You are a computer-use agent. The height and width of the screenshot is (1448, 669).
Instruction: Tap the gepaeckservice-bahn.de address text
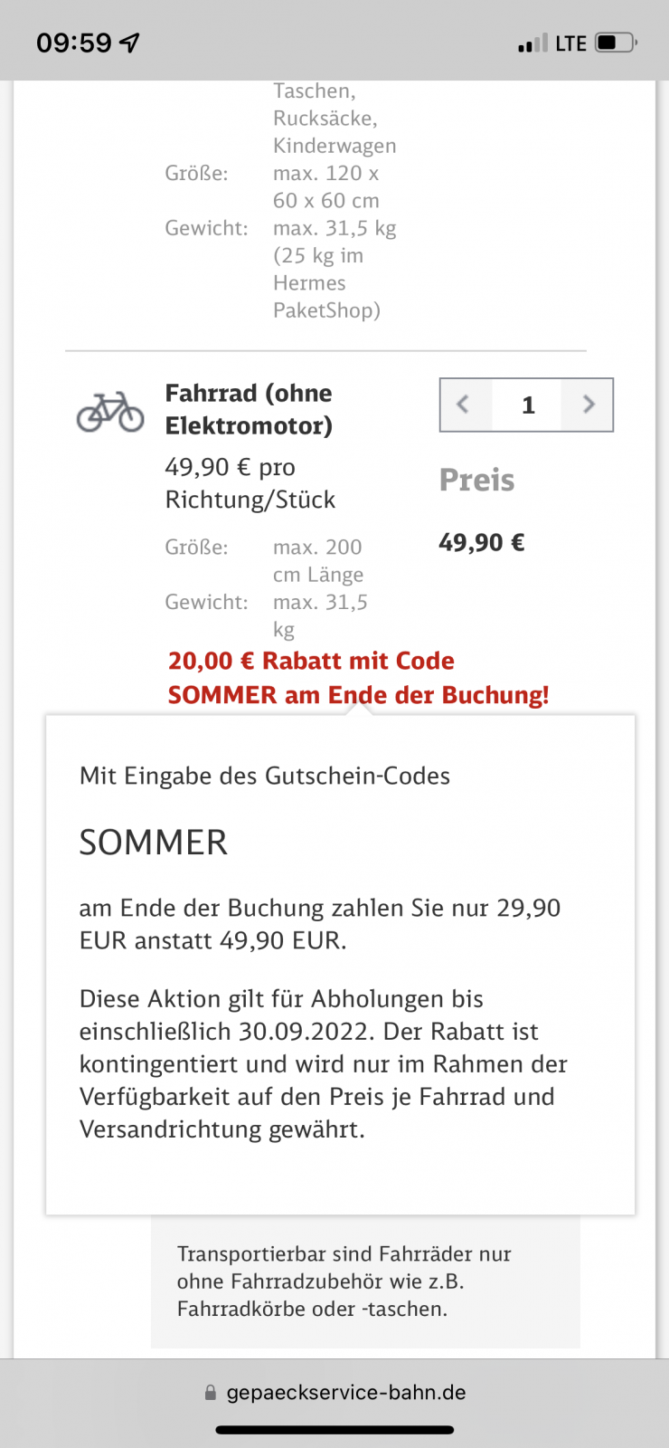[x=345, y=1393]
